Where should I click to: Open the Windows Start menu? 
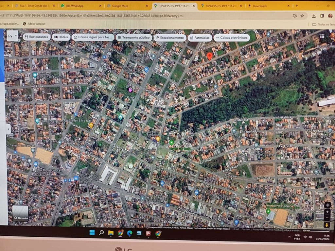point(92,232)
